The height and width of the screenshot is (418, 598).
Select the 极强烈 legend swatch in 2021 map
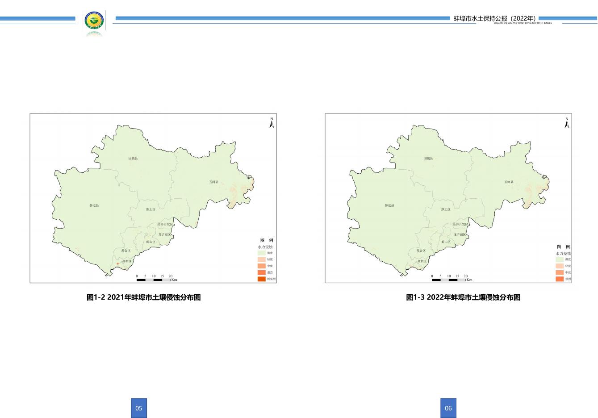[x=261, y=279]
